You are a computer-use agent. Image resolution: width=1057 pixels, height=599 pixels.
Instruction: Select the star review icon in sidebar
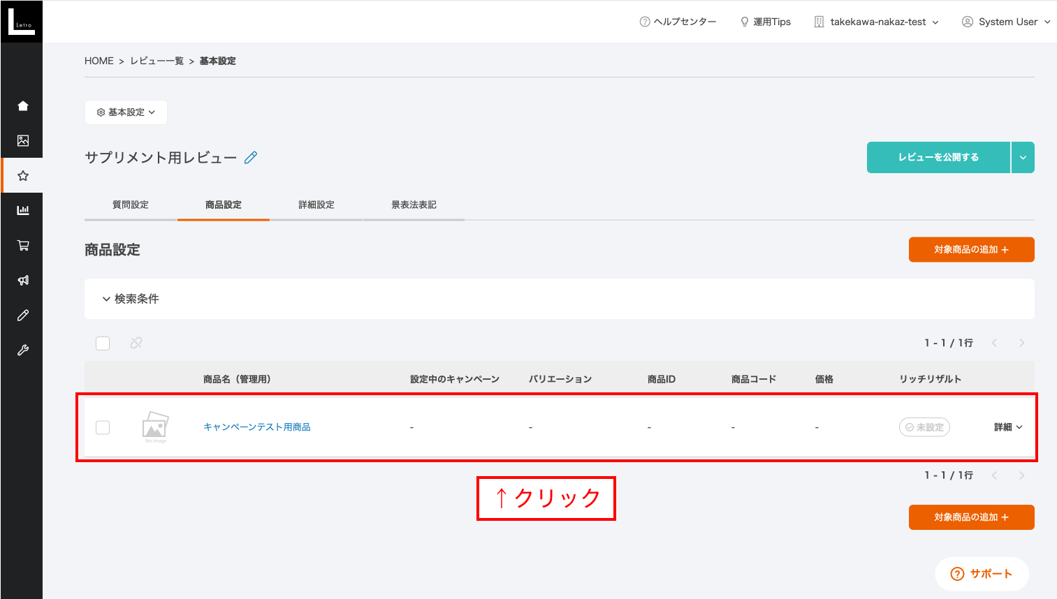[x=23, y=176]
